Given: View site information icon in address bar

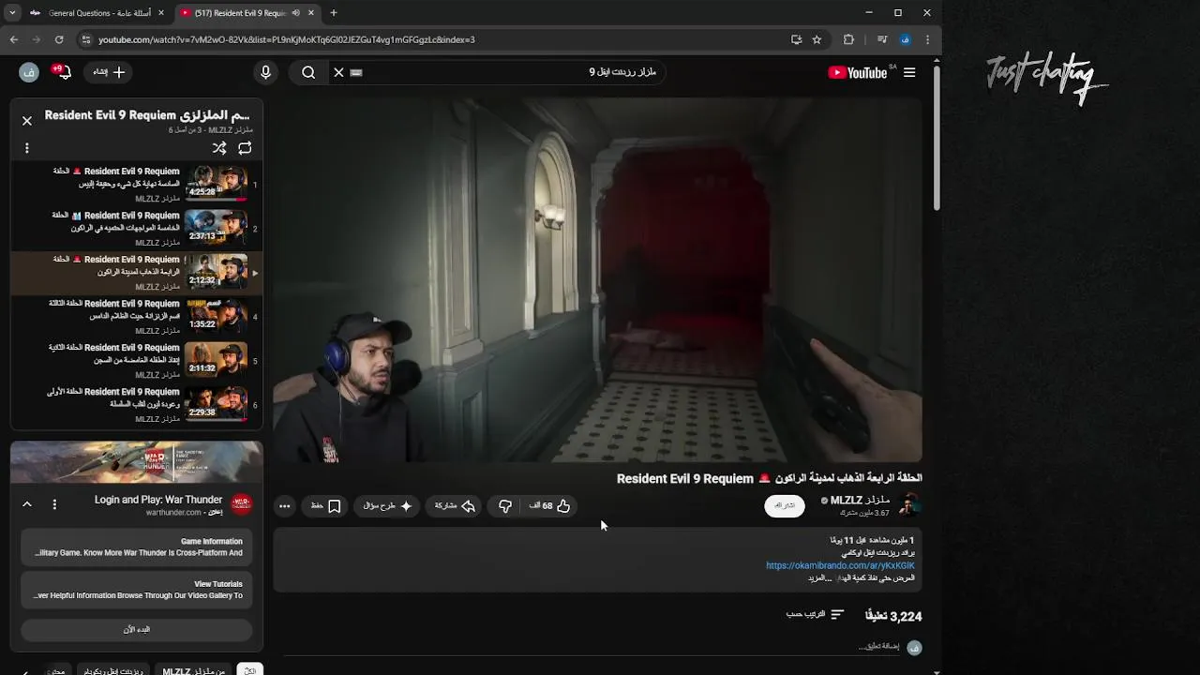Looking at the screenshot, I should tap(86, 39).
